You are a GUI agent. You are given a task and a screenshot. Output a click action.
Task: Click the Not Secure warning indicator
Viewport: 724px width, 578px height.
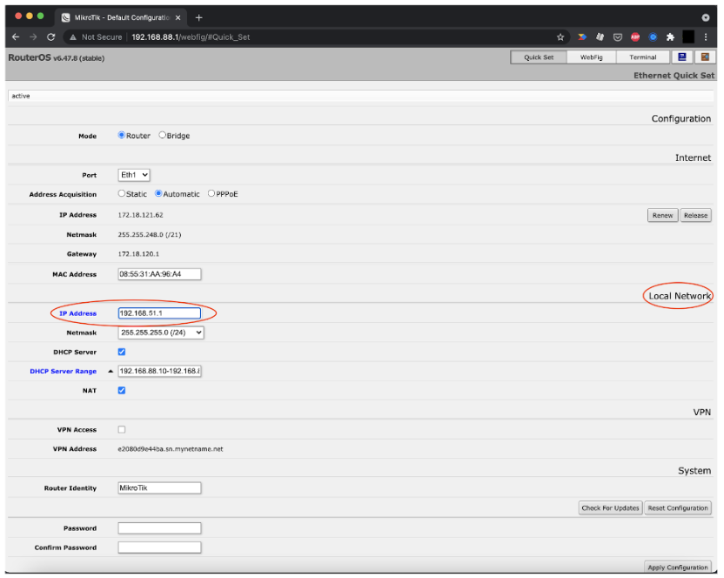click(94, 37)
